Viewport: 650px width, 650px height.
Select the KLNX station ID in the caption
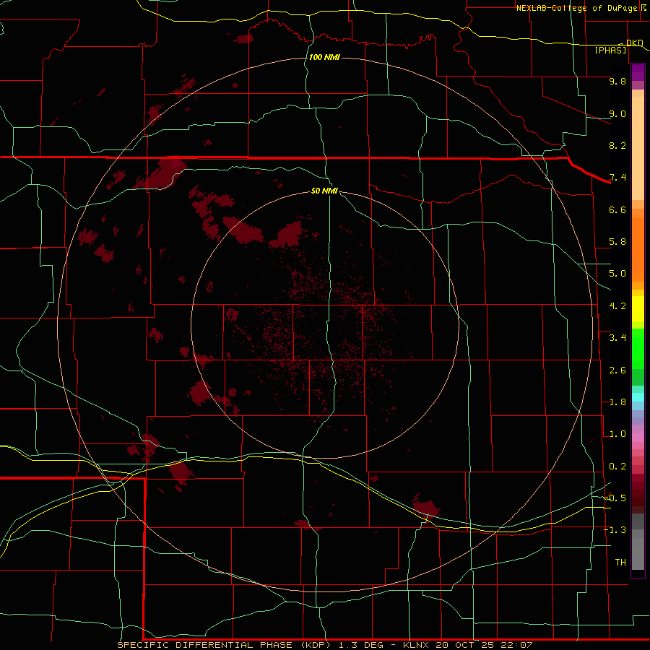pos(417,645)
